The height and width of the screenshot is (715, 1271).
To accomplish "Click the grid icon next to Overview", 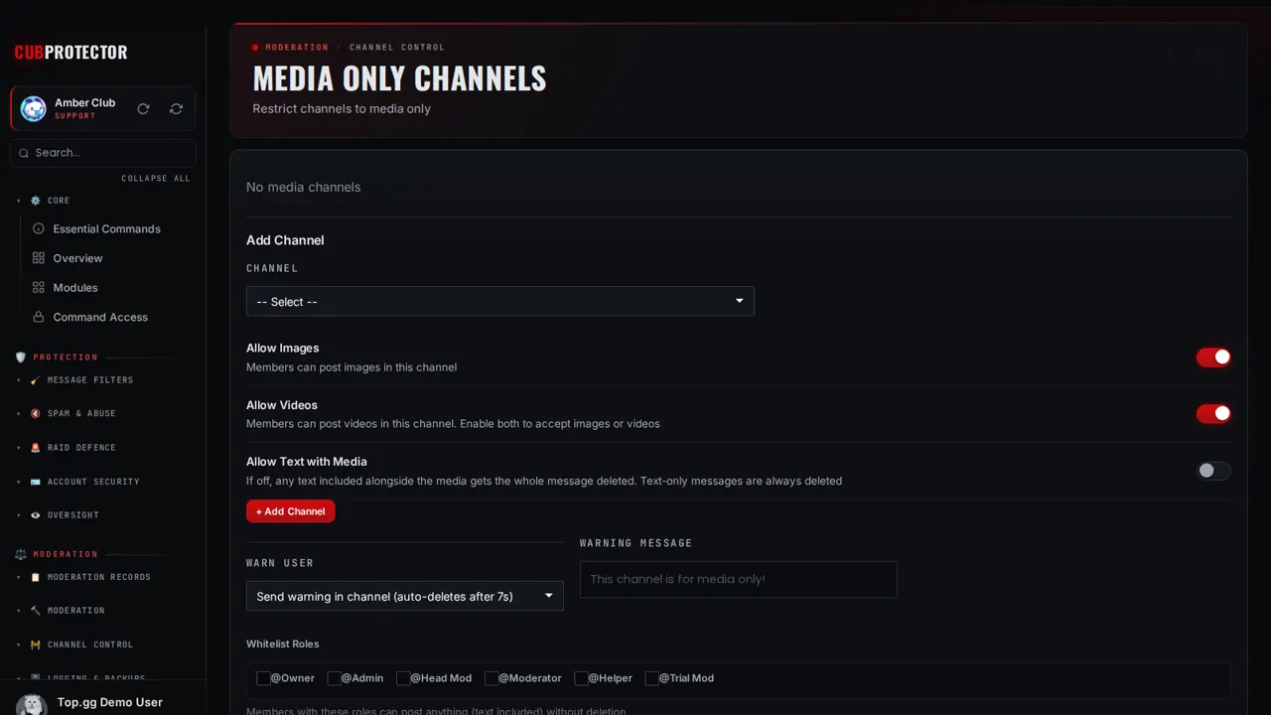I will (39, 258).
